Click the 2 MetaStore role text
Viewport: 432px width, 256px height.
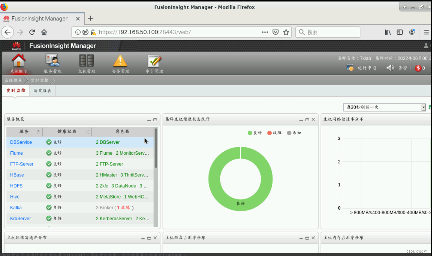click(x=108, y=197)
